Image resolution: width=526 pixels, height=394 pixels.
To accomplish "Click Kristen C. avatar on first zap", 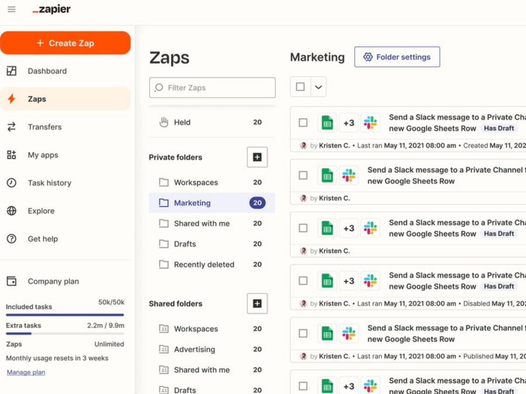I will click(304, 146).
